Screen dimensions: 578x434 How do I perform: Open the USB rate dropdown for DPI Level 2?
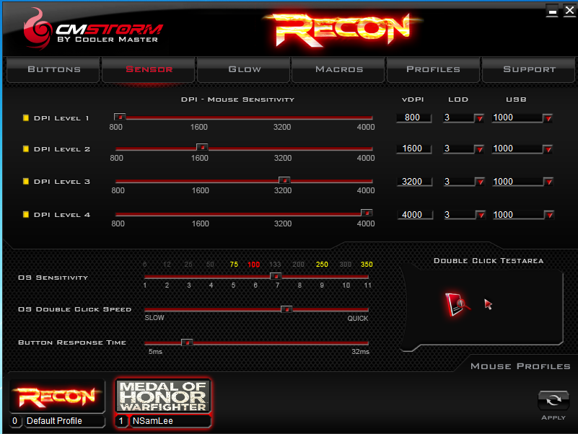click(x=548, y=149)
